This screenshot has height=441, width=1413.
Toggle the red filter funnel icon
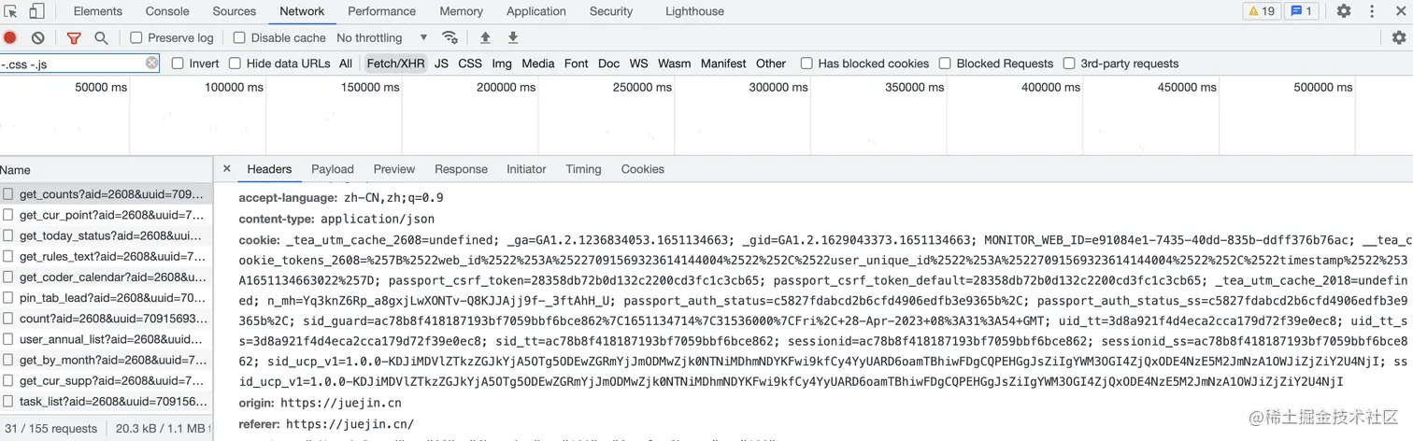(x=74, y=37)
